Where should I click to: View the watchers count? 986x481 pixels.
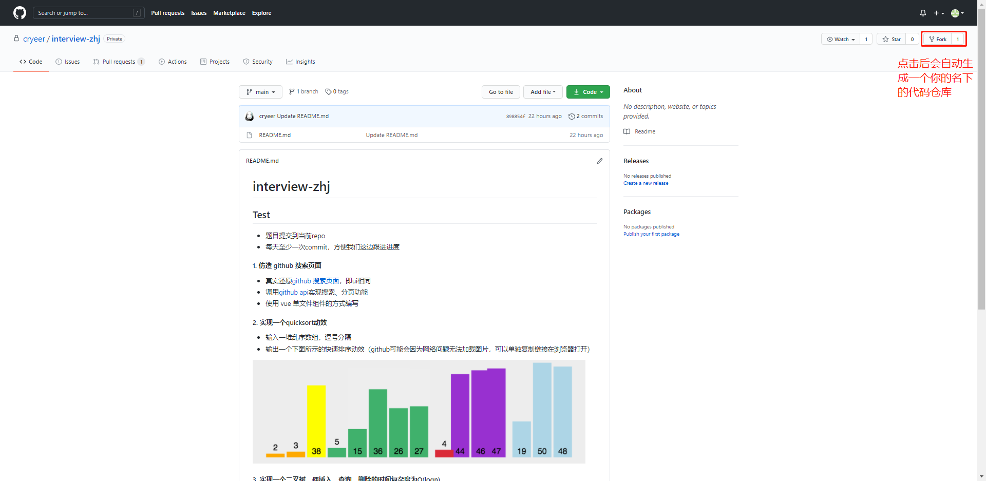(x=866, y=39)
